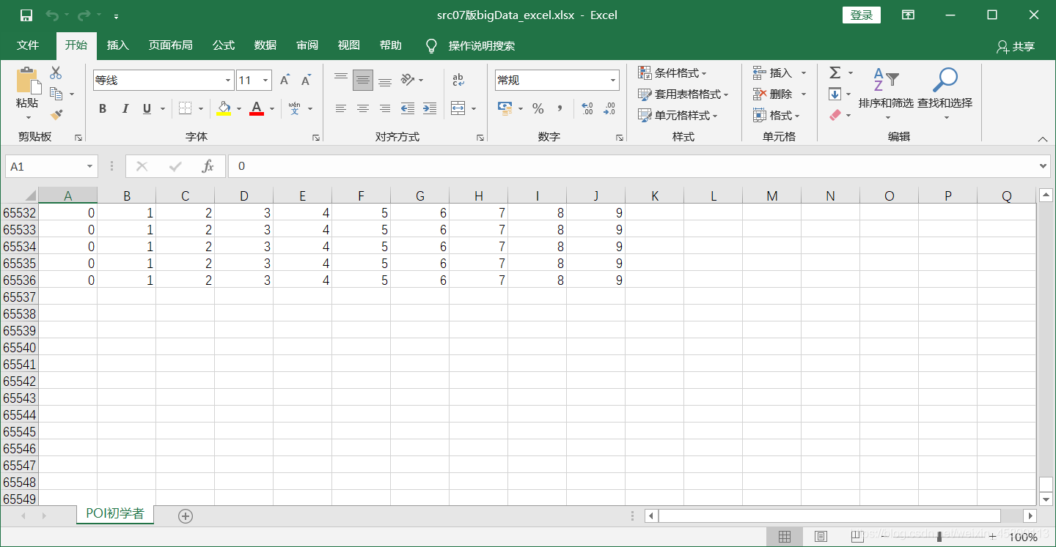This screenshot has width=1056, height=547.
Task: Increase font size with large A icon
Action: (285, 81)
